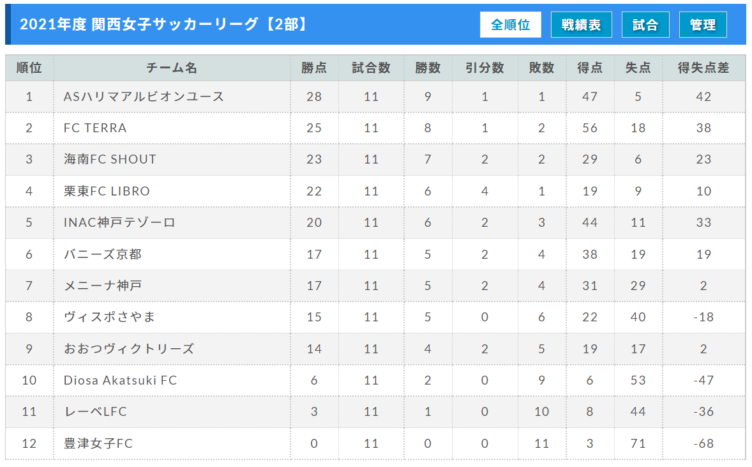This screenshot has width=752, height=467.
Task: Select team 栗東FC LIBRO
Action: [107, 191]
